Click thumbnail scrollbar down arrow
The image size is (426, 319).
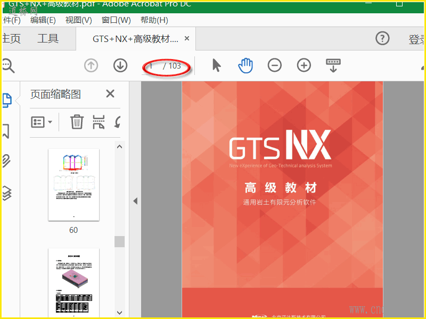click(x=119, y=313)
